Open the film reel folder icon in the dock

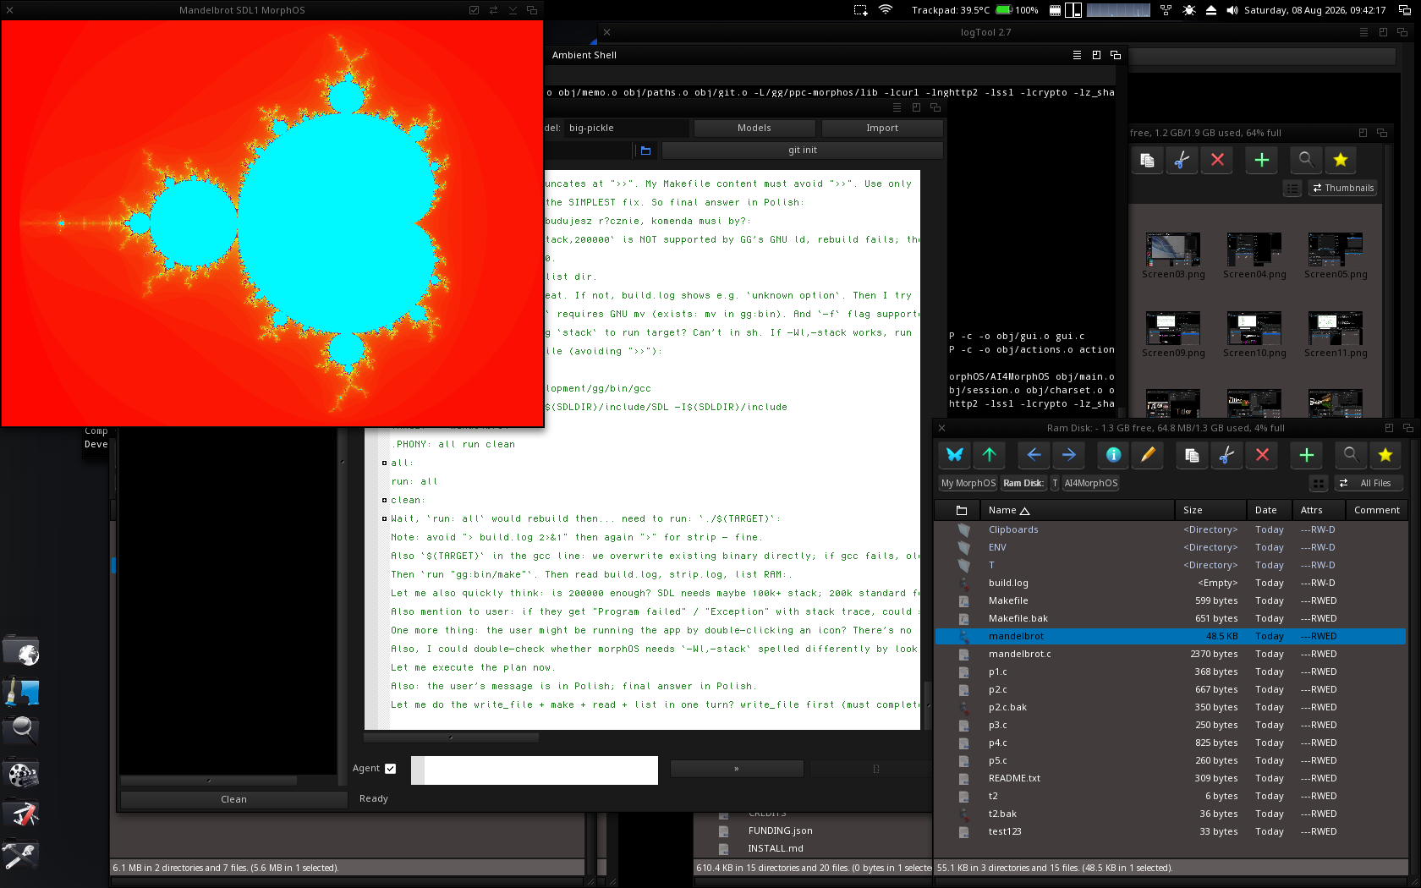pos(21,774)
